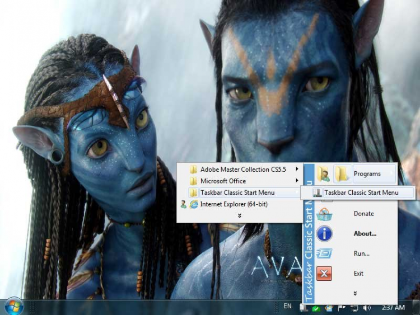Open the Adobe Master Collection CS5.5 folder
The height and width of the screenshot is (315, 420).
point(240,170)
